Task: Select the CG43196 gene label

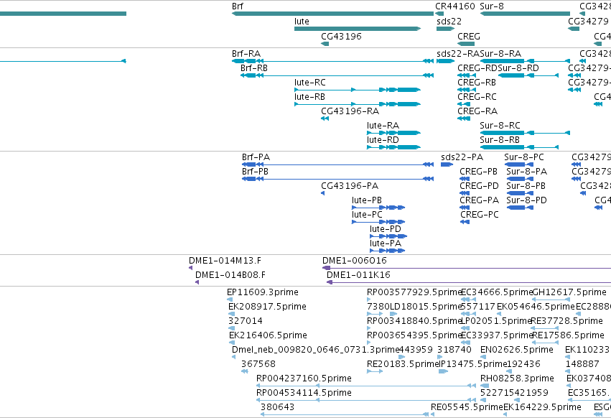Action: coord(341,36)
